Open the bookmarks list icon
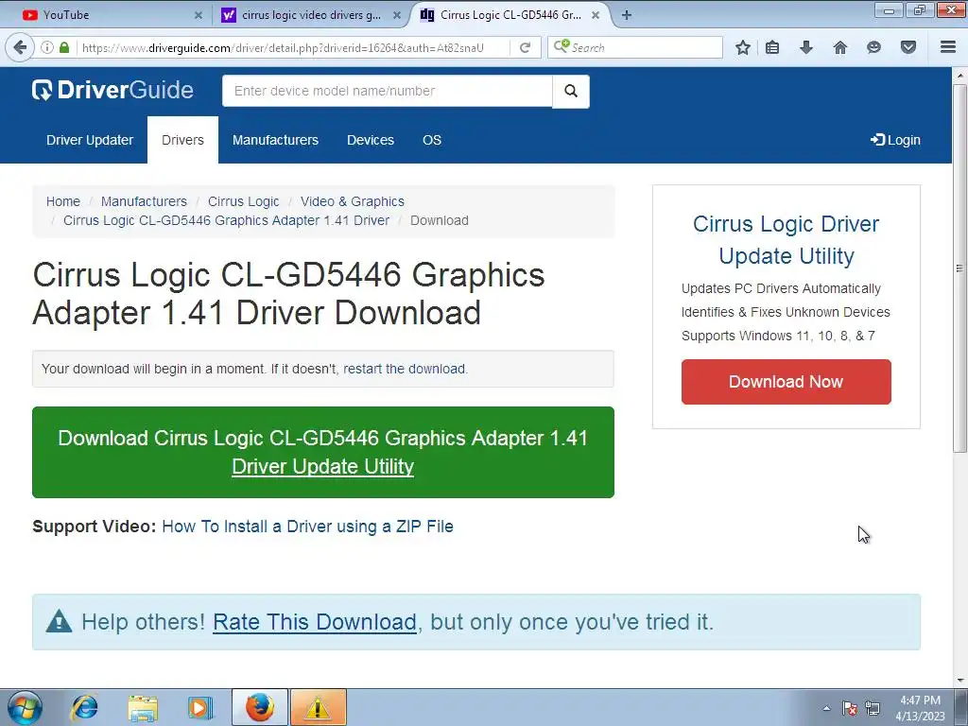The image size is (968, 726). click(x=772, y=47)
